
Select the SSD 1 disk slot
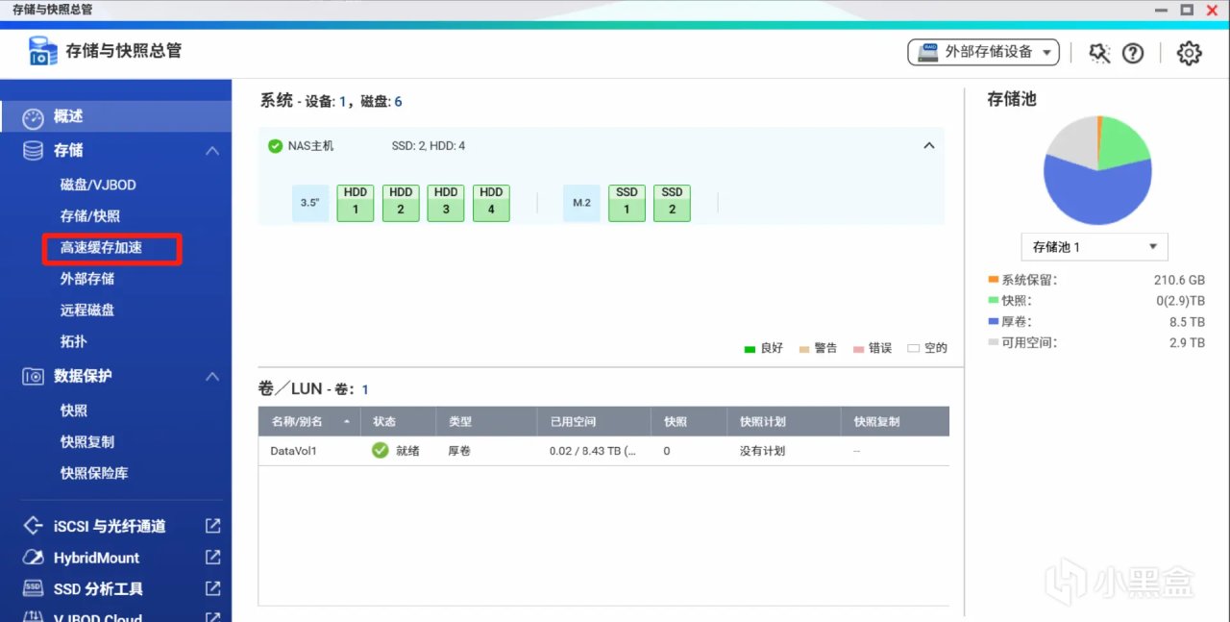pyautogui.click(x=627, y=203)
